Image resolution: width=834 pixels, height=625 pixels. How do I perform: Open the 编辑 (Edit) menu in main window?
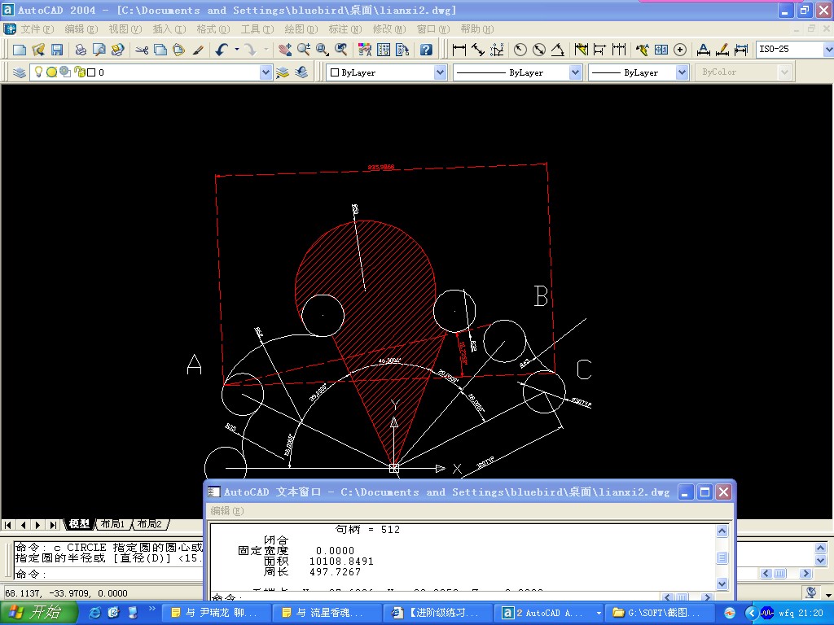[x=81, y=29]
